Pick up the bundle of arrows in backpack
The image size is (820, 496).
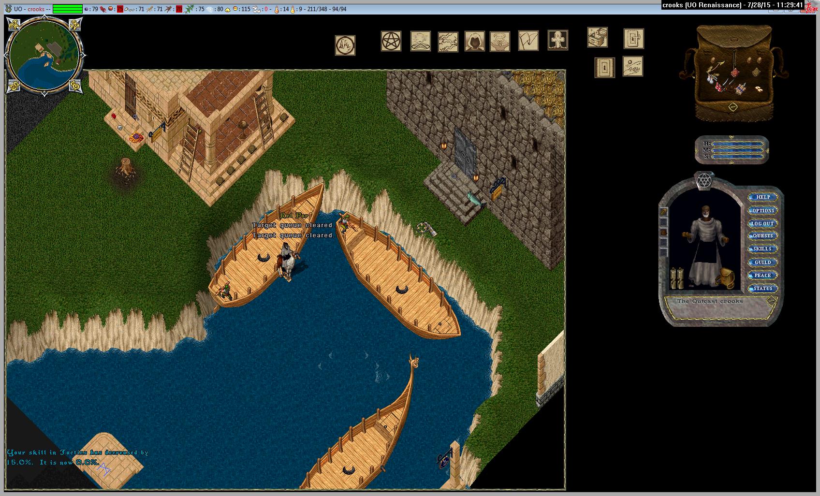click(x=741, y=88)
